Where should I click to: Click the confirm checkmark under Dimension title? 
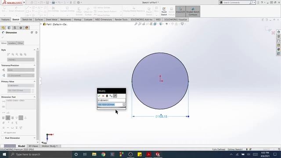(x=3, y=37)
